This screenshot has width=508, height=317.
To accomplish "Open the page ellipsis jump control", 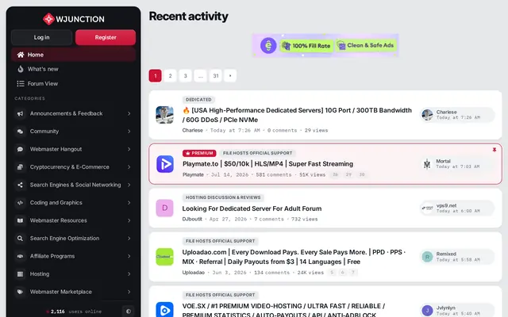I will 201,76.
